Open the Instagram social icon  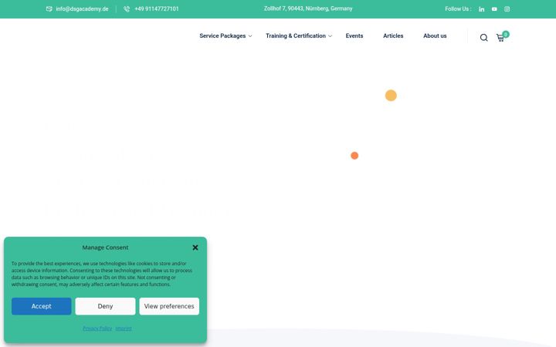[507, 9]
